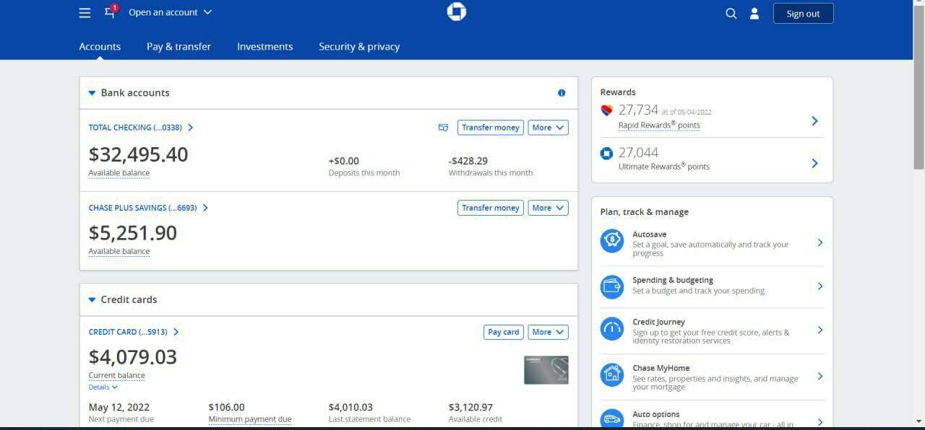Click the Pay card button

tap(504, 332)
